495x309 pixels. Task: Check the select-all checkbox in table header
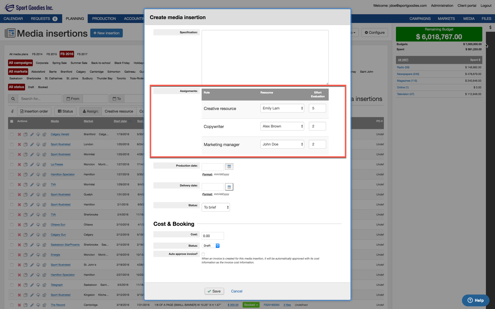coord(12,121)
